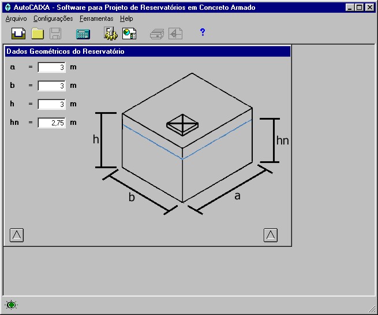Click the greyed-out printer toolbar icon

click(157, 34)
